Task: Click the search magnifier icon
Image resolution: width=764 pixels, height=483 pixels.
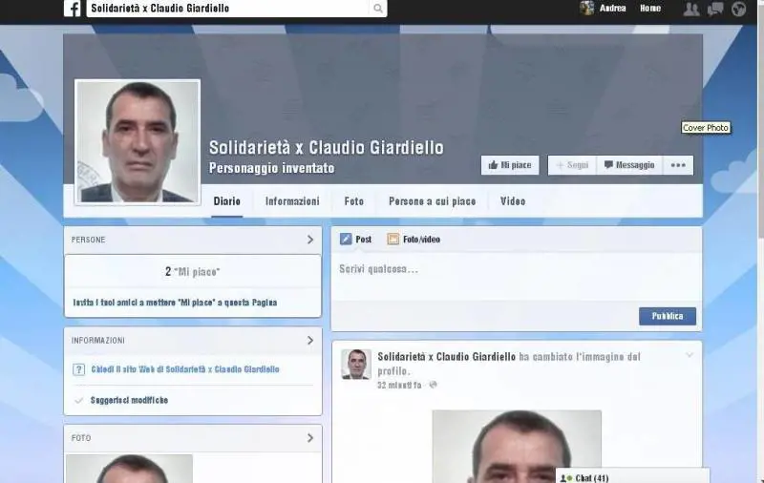Action: [378, 9]
